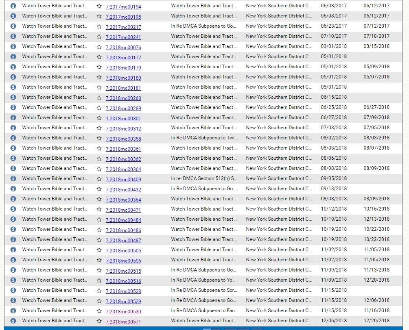
Task: Star case 7:2017mc00241 as favorite
Action: (x=99, y=37)
